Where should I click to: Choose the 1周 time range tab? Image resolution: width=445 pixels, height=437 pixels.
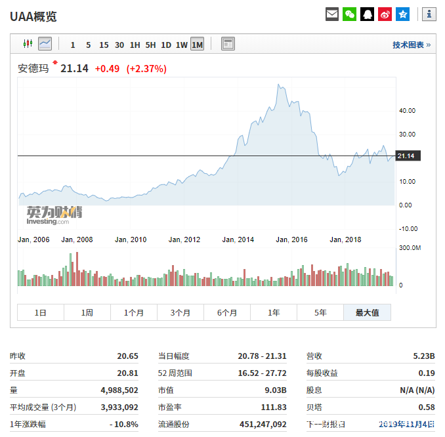(x=87, y=312)
